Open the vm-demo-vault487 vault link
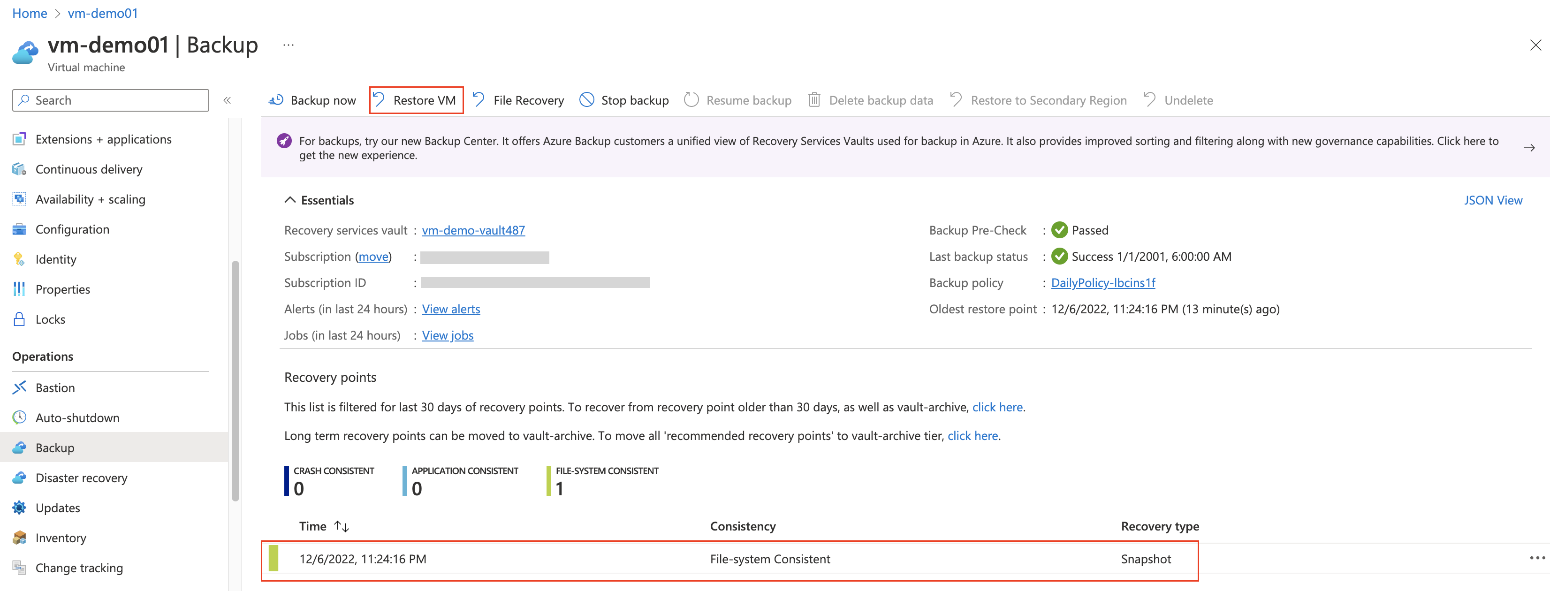Screen dimensions: 1550x591 point(473,230)
